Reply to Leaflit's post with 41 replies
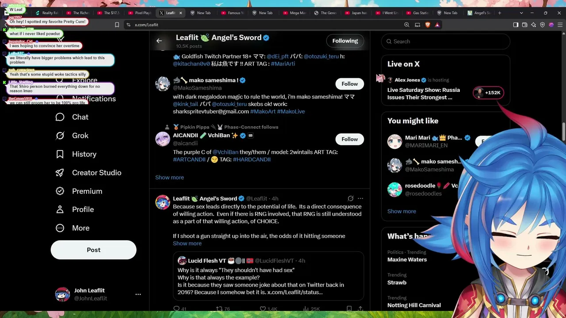The width and height of the screenshot is (566, 318). pyautogui.click(x=180, y=309)
